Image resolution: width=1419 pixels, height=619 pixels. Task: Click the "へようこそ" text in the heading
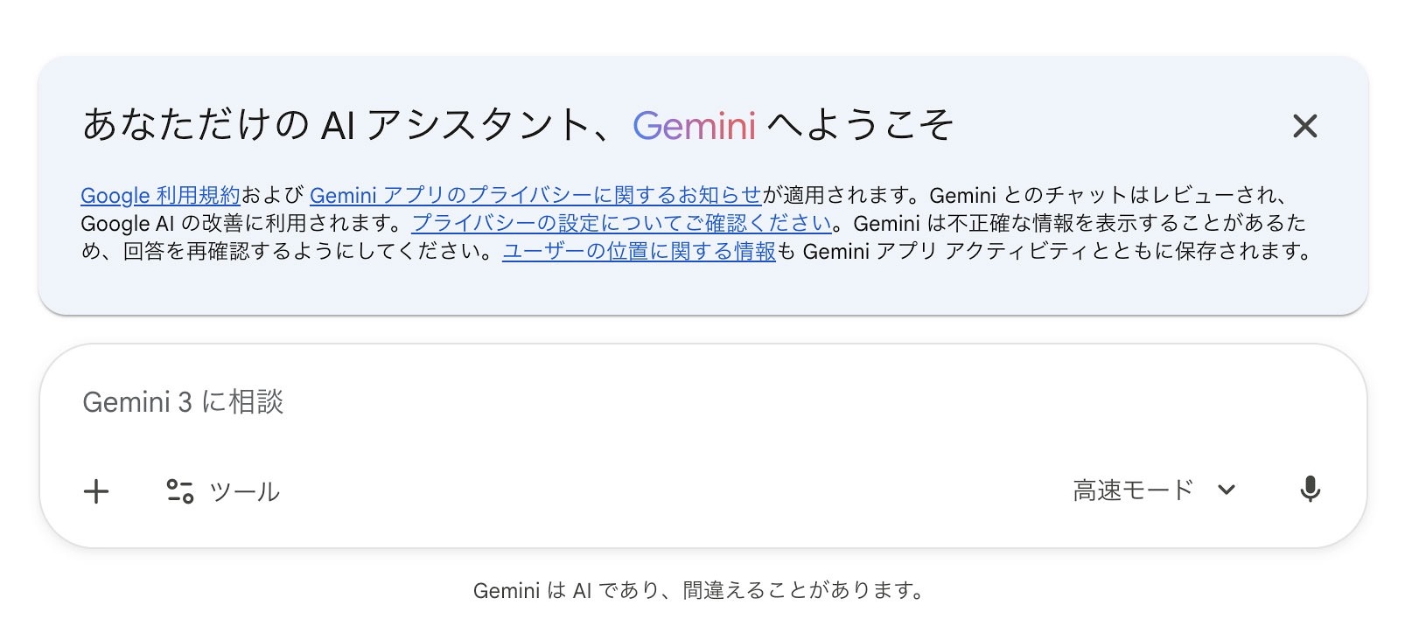click(860, 126)
